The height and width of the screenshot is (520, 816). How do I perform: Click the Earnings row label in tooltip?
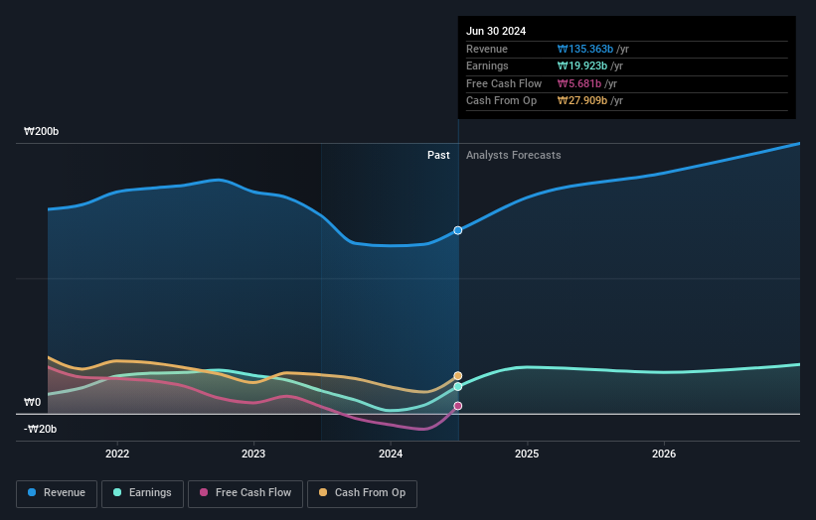point(487,65)
